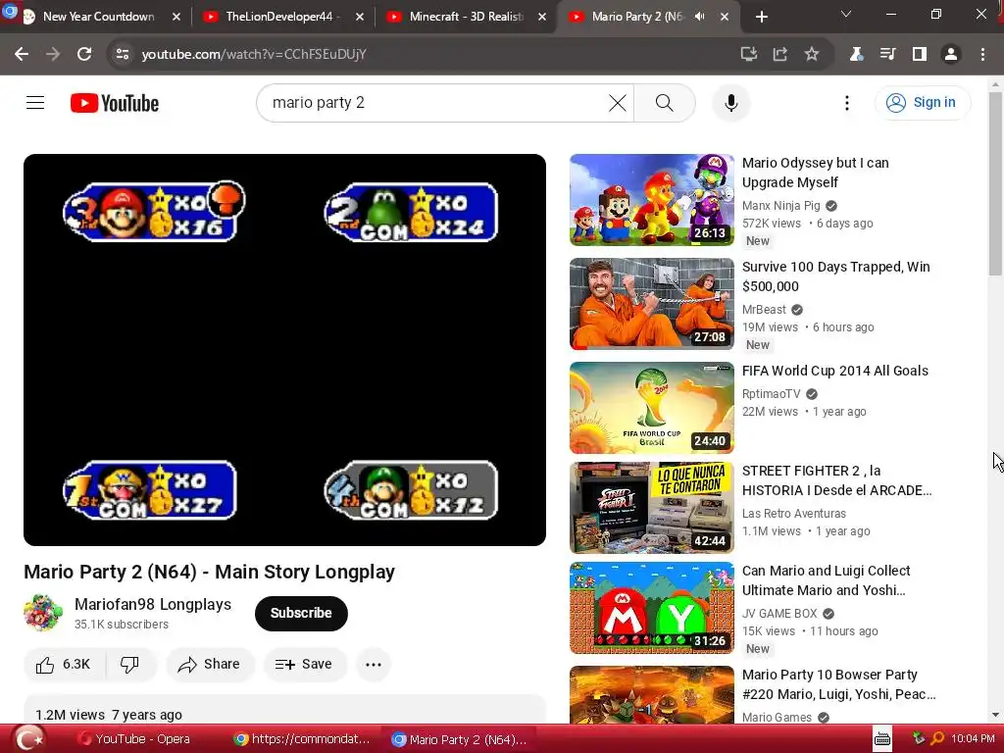Open Mariofan98 Longplays channel avatar
Screen dimensions: 1004x753
click(43, 612)
